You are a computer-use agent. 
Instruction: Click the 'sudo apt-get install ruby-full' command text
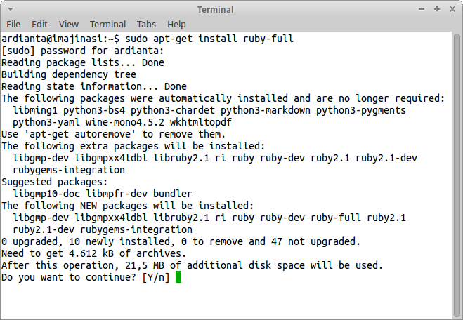point(209,39)
